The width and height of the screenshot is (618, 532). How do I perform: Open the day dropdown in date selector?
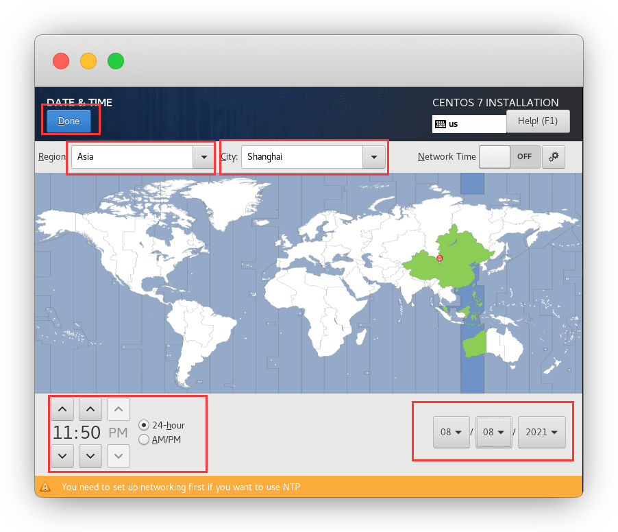point(494,432)
